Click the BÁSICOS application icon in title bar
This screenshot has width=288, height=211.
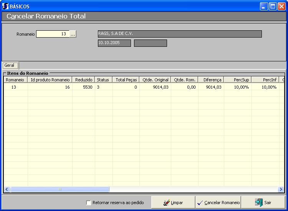pyautogui.click(x=5, y=6)
